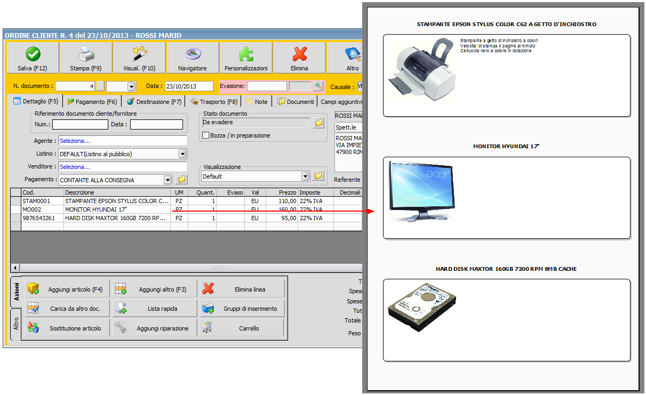Click Imposte column header
The height and width of the screenshot is (395, 646).
point(315,192)
